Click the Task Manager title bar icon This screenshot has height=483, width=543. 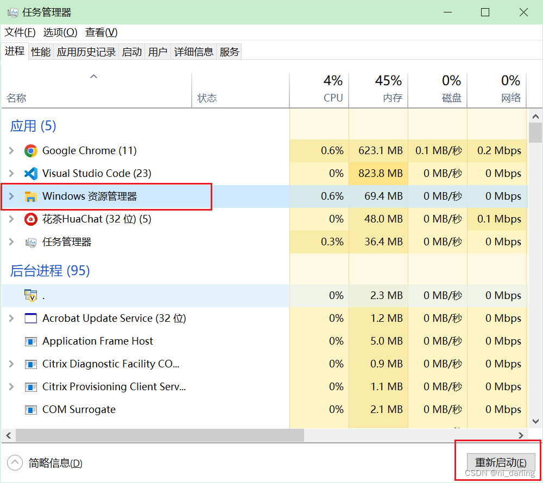pos(13,13)
